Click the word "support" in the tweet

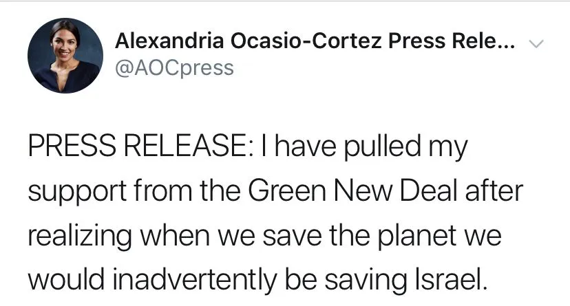pos(72,193)
